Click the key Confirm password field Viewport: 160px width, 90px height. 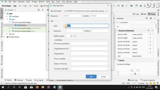[x=100, y=31]
